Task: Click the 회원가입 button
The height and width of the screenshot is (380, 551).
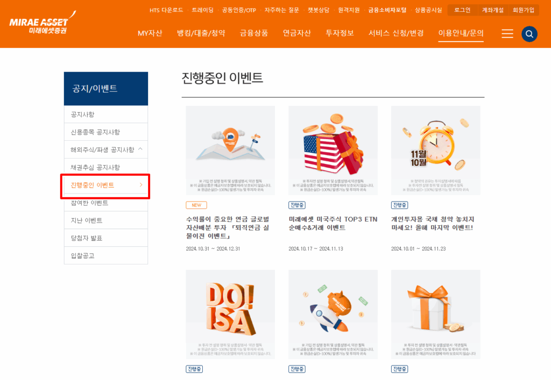Action: click(524, 10)
